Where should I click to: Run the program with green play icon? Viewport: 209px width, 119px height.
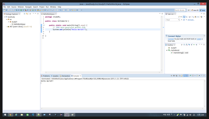[21, 10]
